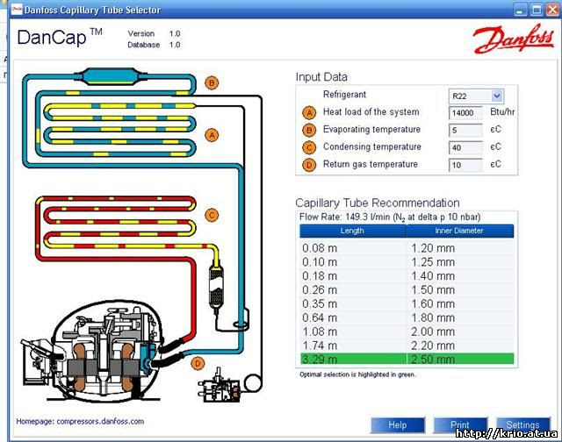Click orange marker A beside Heat load

[x=309, y=113]
